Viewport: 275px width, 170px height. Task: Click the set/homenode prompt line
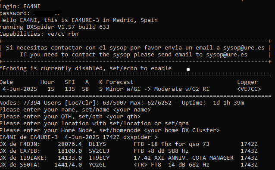pyautogui.click(x=109, y=130)
